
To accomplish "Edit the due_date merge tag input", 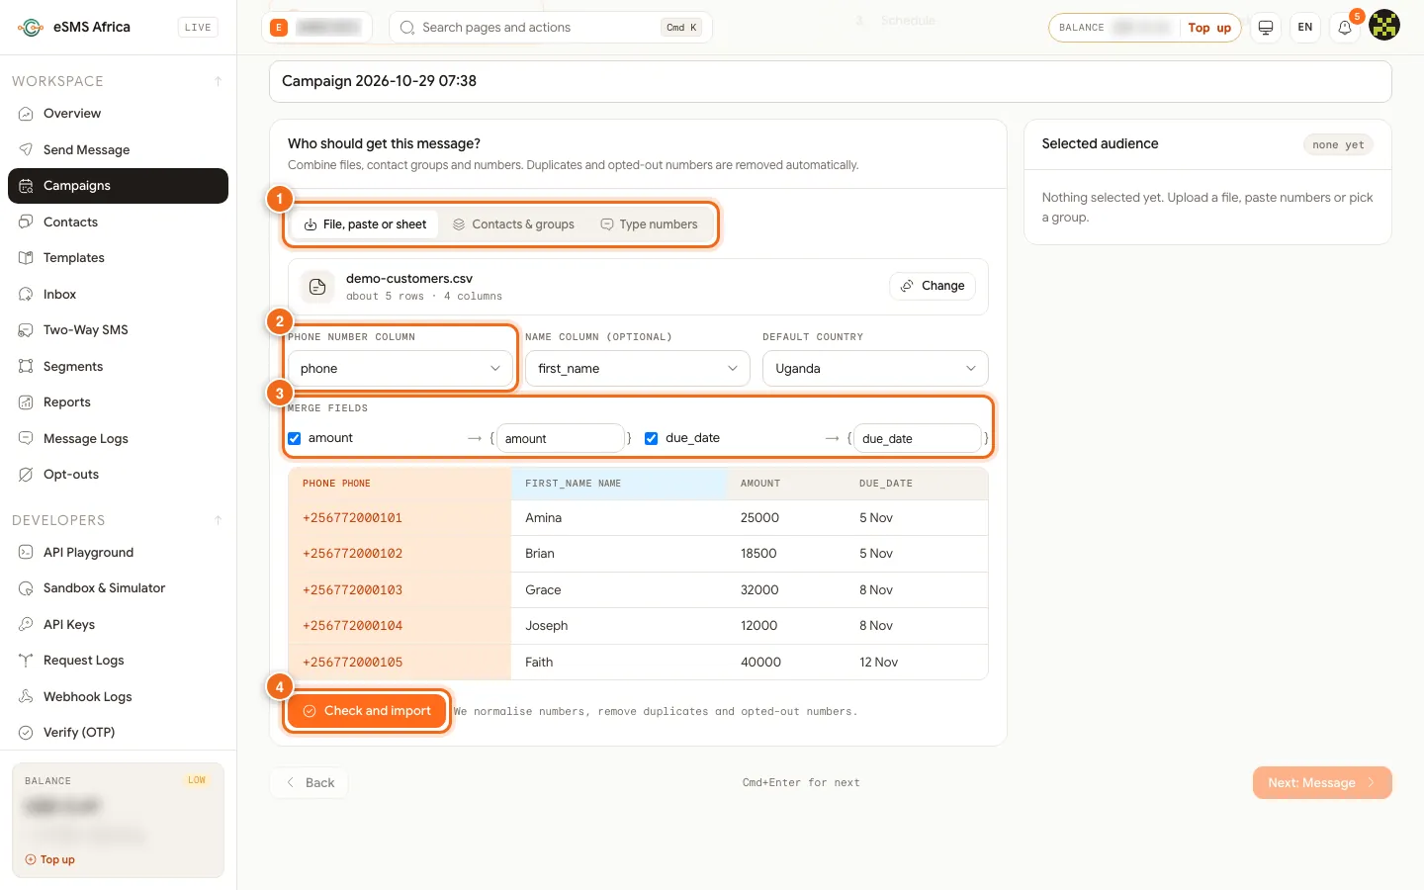I will (918, 438).
